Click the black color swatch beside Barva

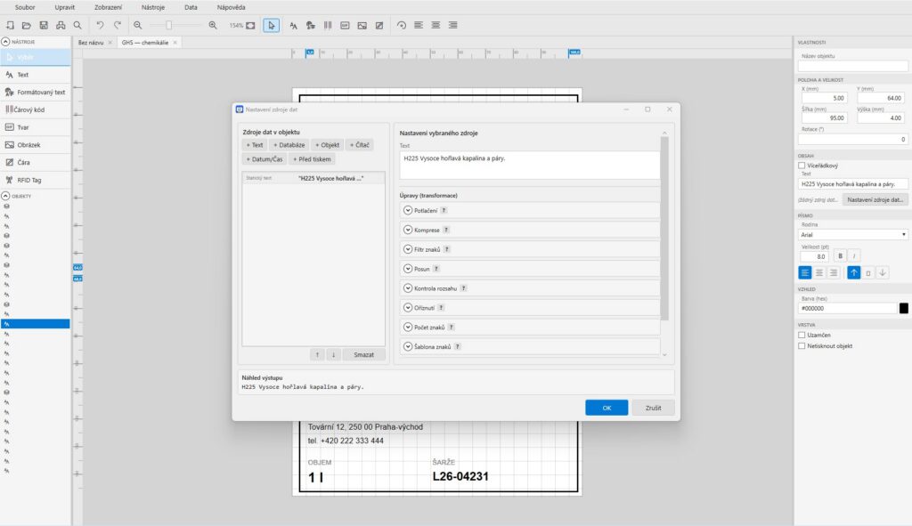[903, 308]
